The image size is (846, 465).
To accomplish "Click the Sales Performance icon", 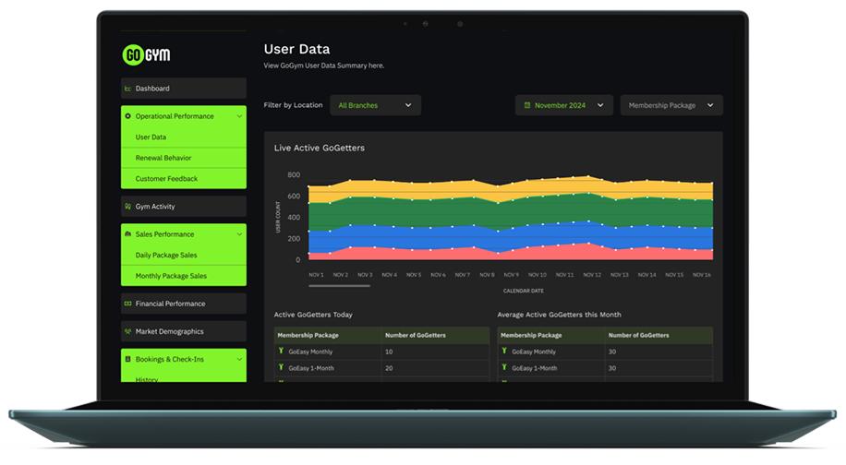I will click(x=127, y=233).
